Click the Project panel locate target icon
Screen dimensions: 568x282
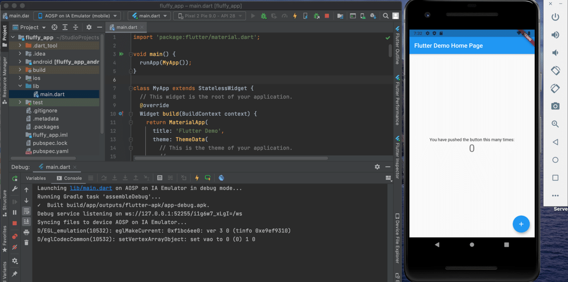[54, 27]
